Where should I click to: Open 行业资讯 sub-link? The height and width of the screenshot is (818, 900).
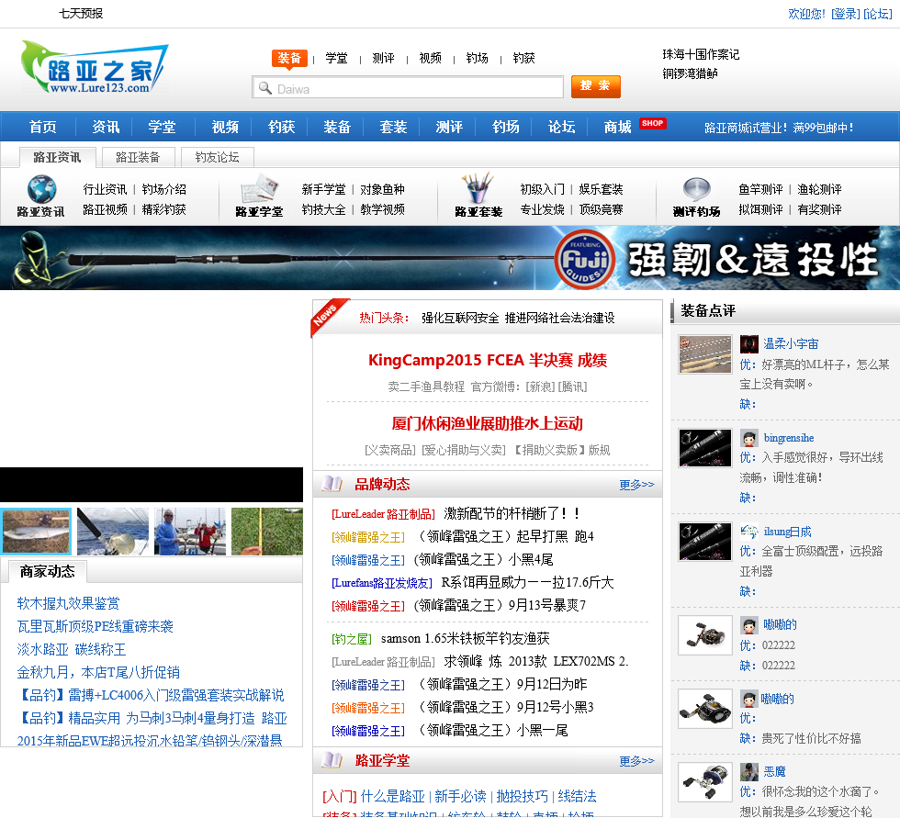click(105, 189)
